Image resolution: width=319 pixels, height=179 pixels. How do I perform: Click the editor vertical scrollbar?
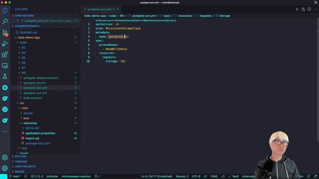[x=318, y=80]
